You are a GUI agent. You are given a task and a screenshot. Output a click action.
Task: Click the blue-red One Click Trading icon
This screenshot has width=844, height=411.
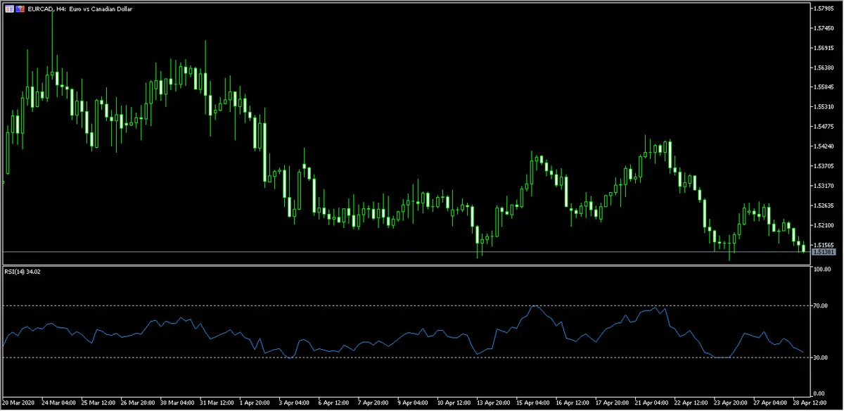19,8
